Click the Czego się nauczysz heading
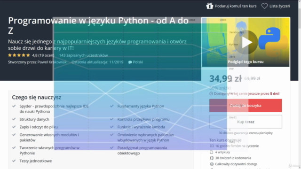The image size is (301, 169). (x=37, y=97)
